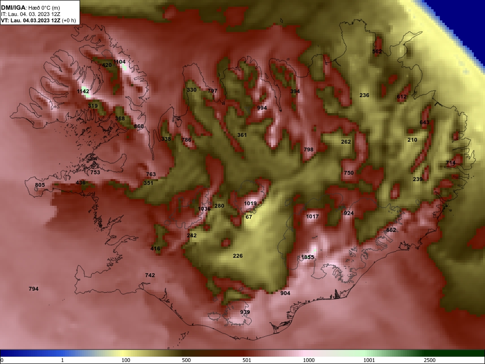Click the legend tick label 501

pyautogui.click(x=247, y=360)
